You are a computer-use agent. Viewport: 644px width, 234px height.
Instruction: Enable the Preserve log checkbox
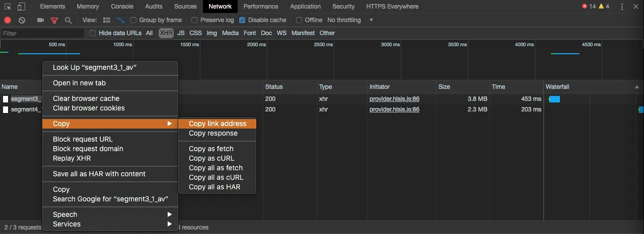tap(194, 20)
